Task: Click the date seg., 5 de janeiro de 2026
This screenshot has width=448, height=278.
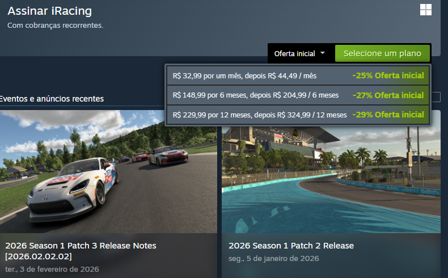Action: [x=274, y=259]
